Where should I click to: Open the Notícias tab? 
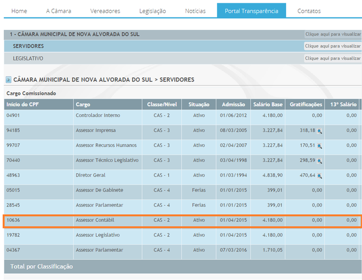tap(195, 11)
